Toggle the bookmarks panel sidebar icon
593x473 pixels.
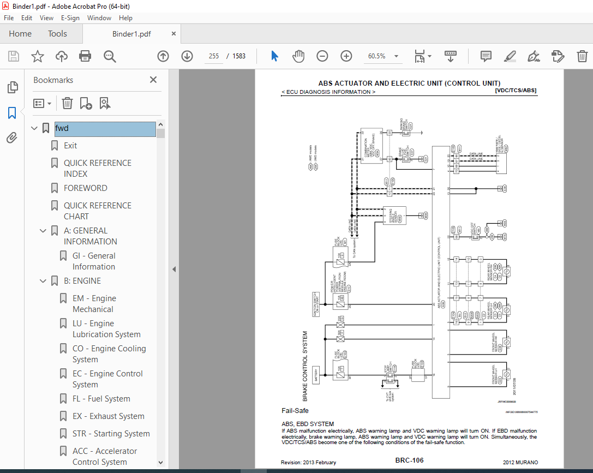pos(12,113)
